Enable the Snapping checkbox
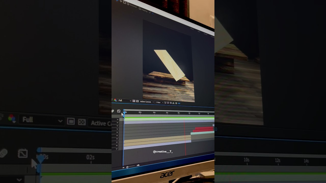Viewport: 326px width, 183px height. pyautogui.click(x=140, y=9)
